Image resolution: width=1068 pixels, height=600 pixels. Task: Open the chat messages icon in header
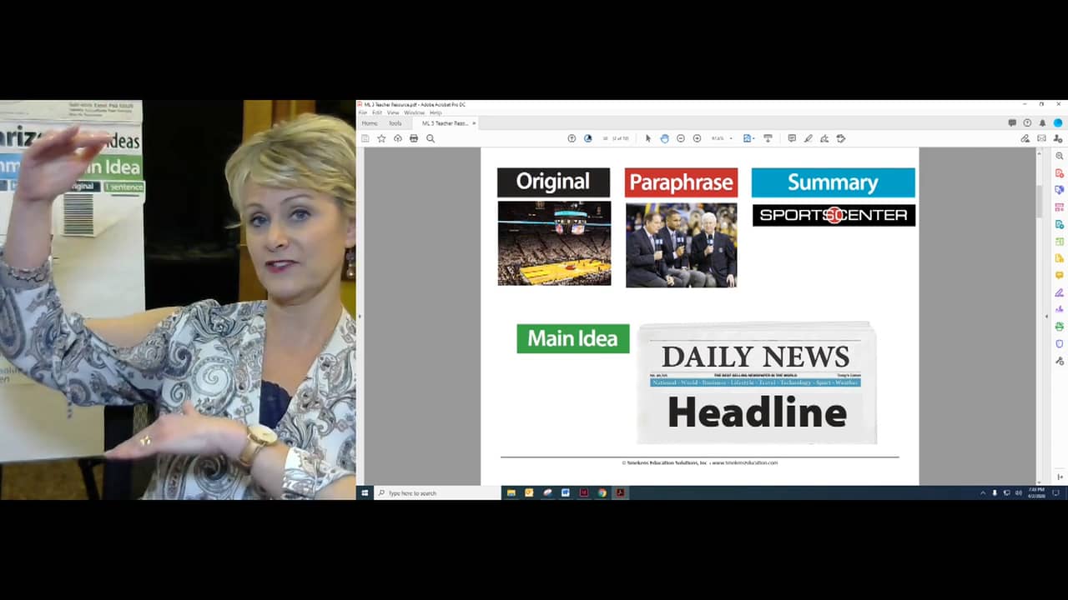pyautogui.click(x=1012, y=122)
